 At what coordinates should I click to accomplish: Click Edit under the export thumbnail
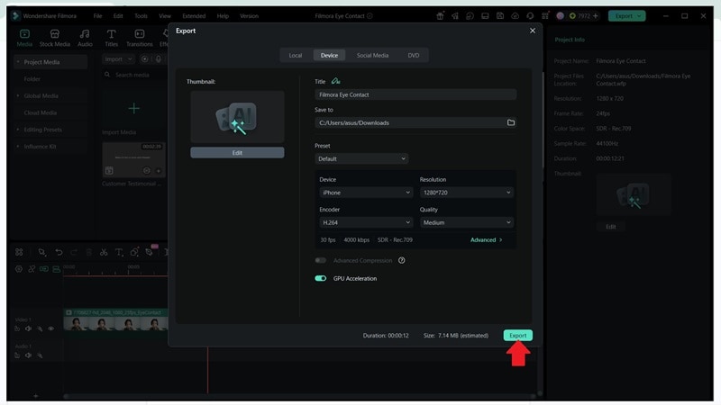tap(237, 152)
